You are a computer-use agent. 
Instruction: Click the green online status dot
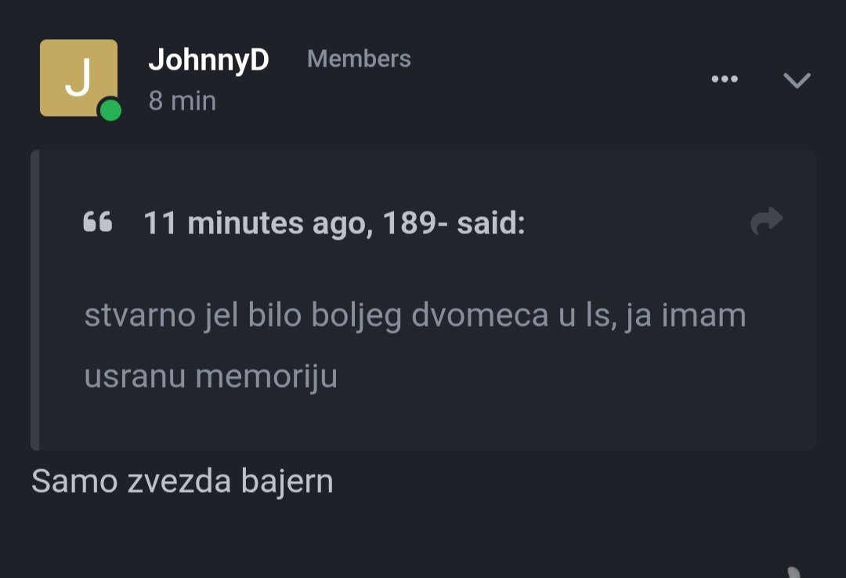[x=110, y=110]
